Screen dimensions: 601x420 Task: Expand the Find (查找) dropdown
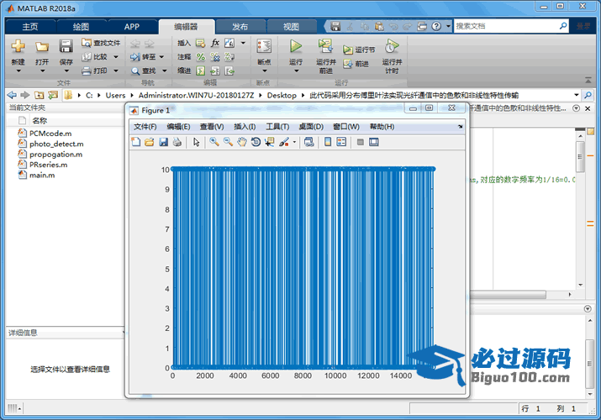[x=165, y=71]
